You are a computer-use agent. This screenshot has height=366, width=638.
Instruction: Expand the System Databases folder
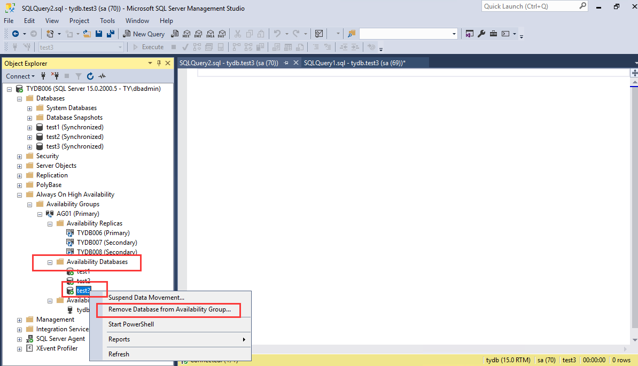30,108
